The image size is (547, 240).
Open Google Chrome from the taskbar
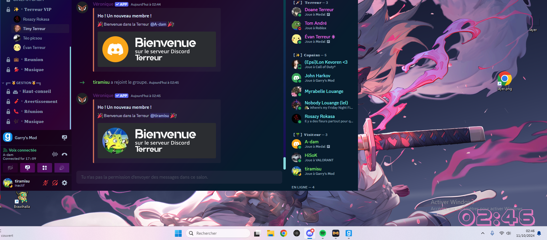point(284,233)
